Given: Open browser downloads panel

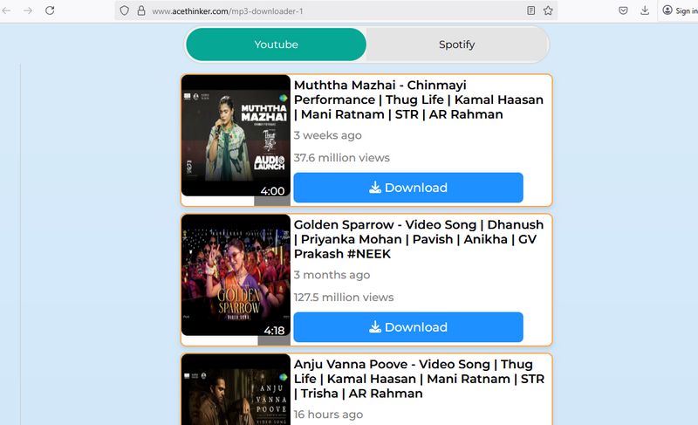Looking at the screenshot, I should [x=645, y=10].
